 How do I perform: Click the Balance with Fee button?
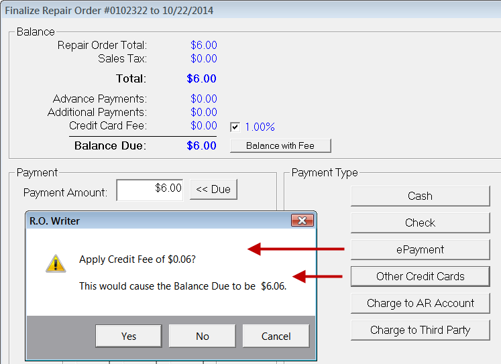click(x=280, y=145)
